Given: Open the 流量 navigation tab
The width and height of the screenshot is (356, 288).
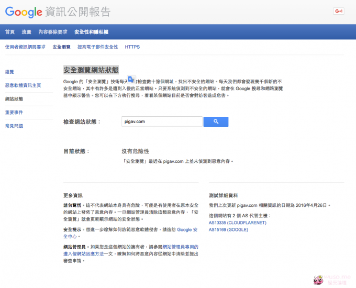Looking at the screenshot, I should tap(27, 32).
